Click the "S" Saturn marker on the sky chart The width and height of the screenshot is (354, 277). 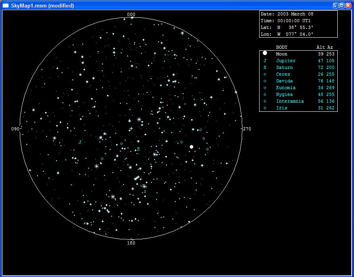pyautogui.click(x=138, y=149)
